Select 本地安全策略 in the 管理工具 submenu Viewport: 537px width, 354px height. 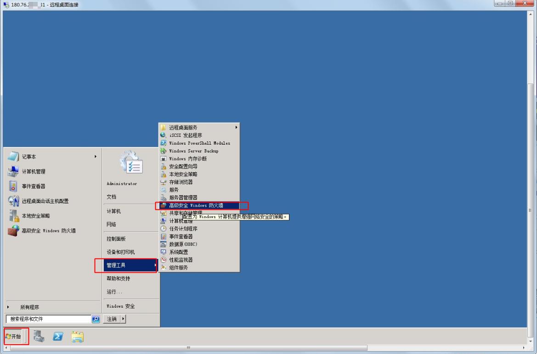pos(199,174)
